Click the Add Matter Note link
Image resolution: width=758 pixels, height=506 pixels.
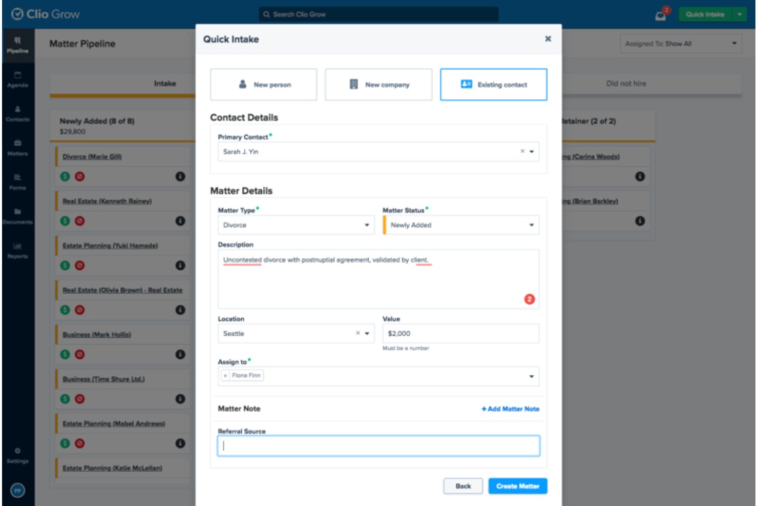[x=510, y=409]
